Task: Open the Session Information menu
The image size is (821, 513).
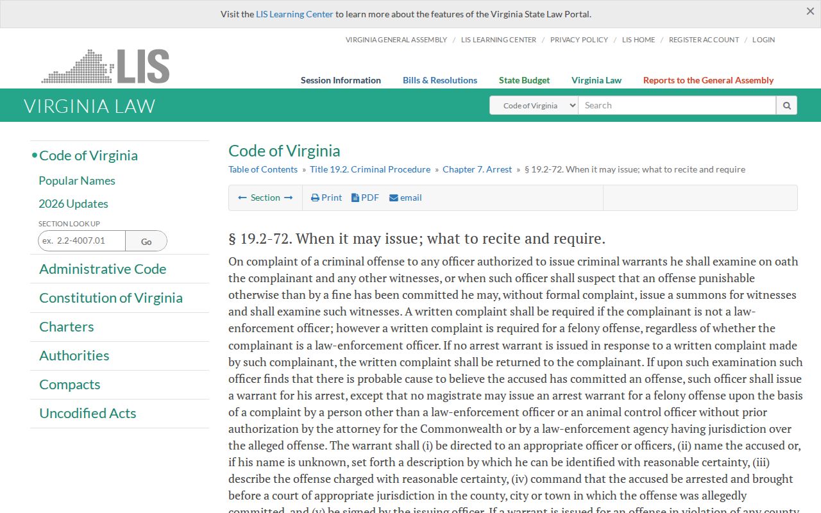Action: click(341, 80)
